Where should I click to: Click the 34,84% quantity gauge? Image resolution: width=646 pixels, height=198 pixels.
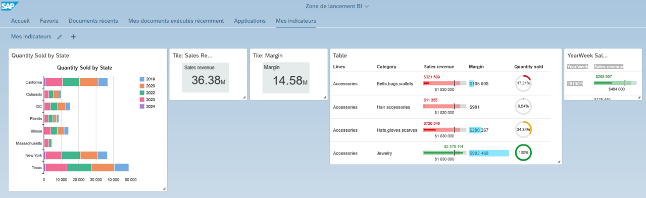click(523, 130)
